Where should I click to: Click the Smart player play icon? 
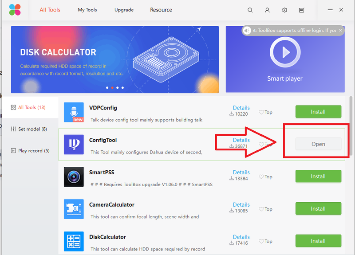click(x=285, y=52)
